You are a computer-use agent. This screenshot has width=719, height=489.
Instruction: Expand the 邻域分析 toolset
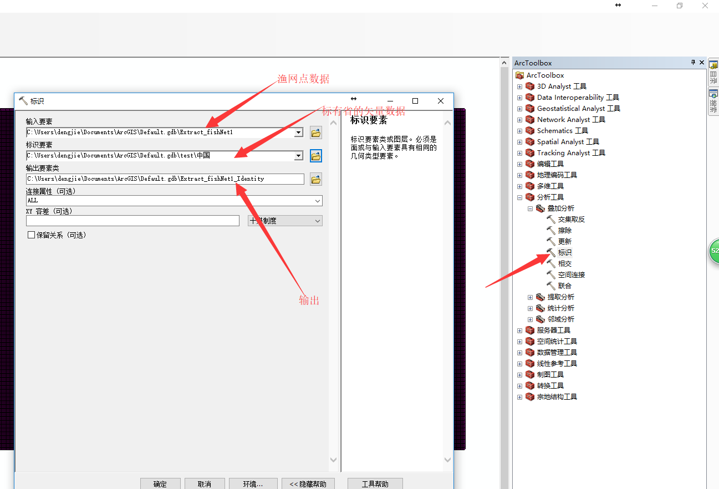530,319
